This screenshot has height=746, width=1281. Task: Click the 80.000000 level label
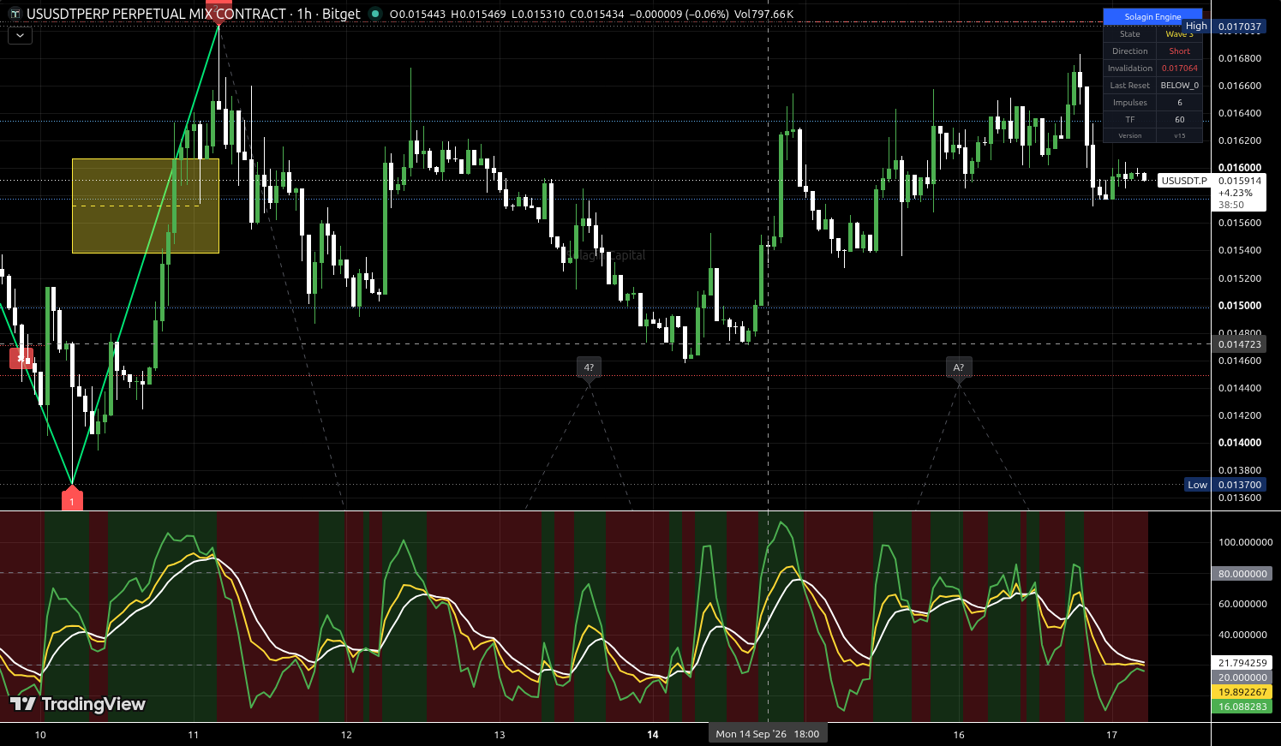tap(1242, 574)
